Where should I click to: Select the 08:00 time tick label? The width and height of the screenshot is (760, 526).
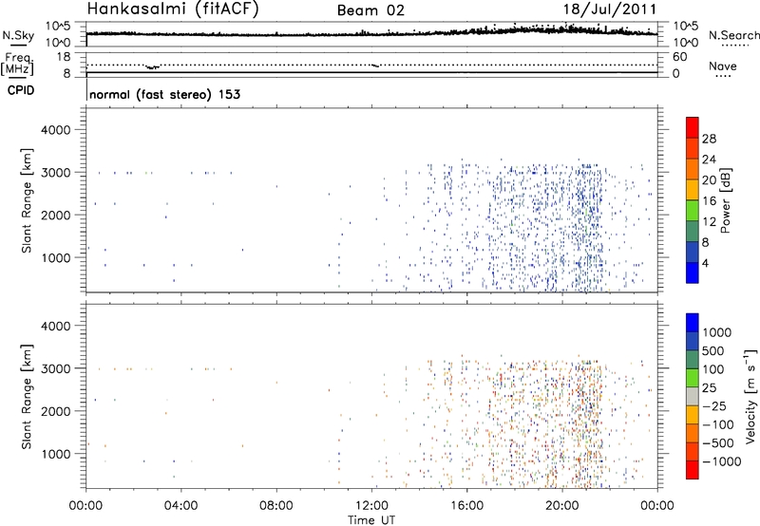pos(276,506)
